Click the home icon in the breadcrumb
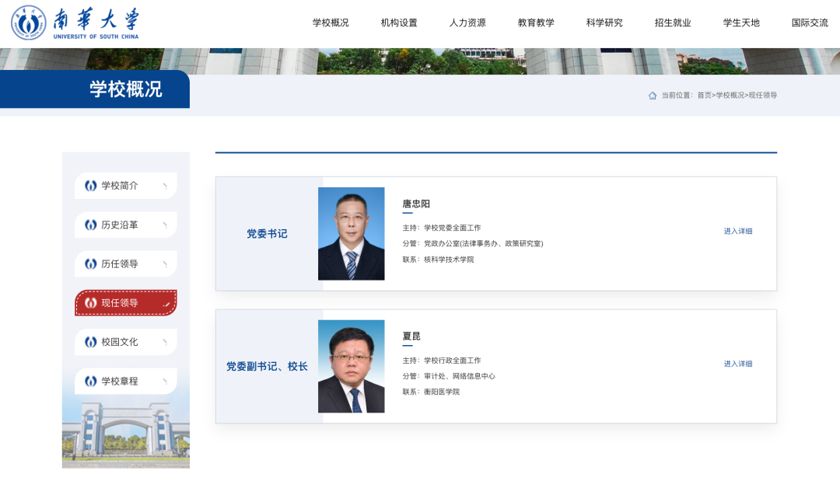The height and width of the screenshot is (481, 840). pos(652,95)
